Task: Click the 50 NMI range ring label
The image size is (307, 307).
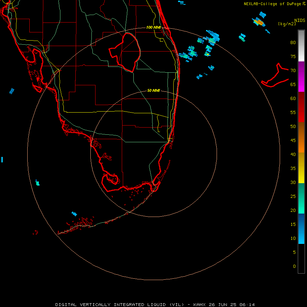Action: 153,90
